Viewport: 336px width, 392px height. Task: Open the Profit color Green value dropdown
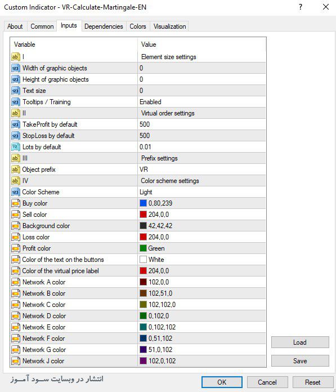click(x=201, y=248)
